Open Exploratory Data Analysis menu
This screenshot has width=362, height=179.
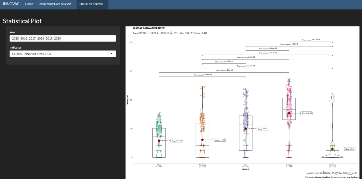point(56,4)
